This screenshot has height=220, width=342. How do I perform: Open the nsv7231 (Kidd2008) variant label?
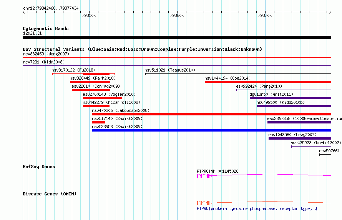coord(44,62)
